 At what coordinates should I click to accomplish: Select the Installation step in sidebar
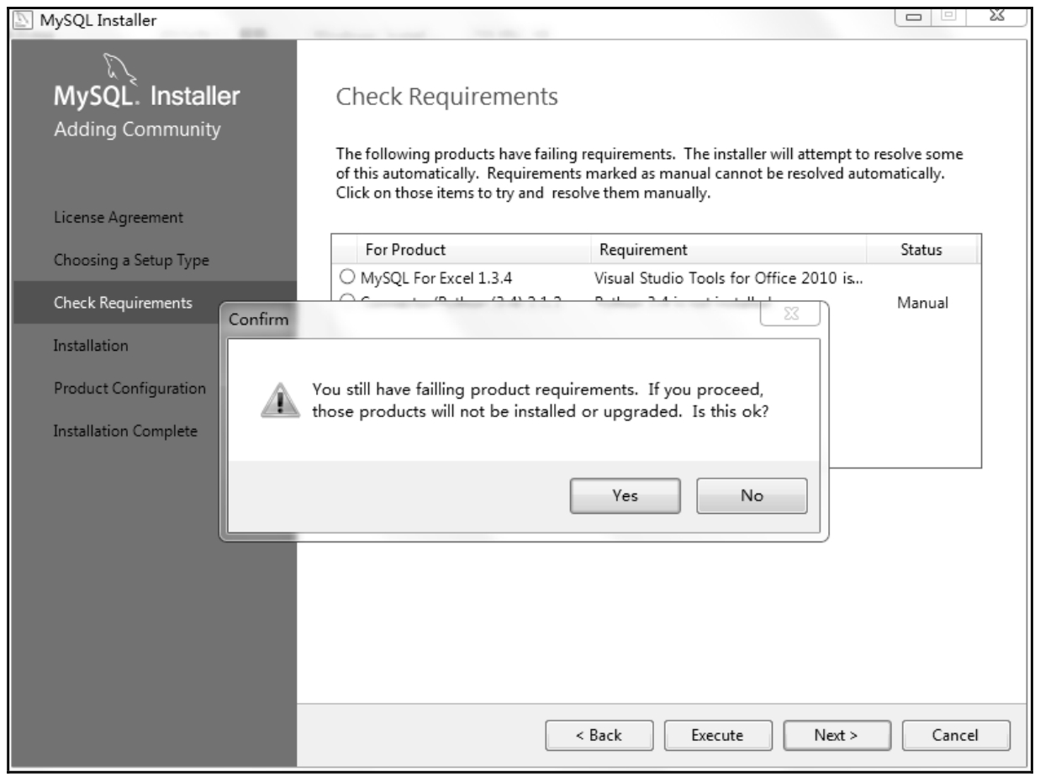(x=91, y=346)
